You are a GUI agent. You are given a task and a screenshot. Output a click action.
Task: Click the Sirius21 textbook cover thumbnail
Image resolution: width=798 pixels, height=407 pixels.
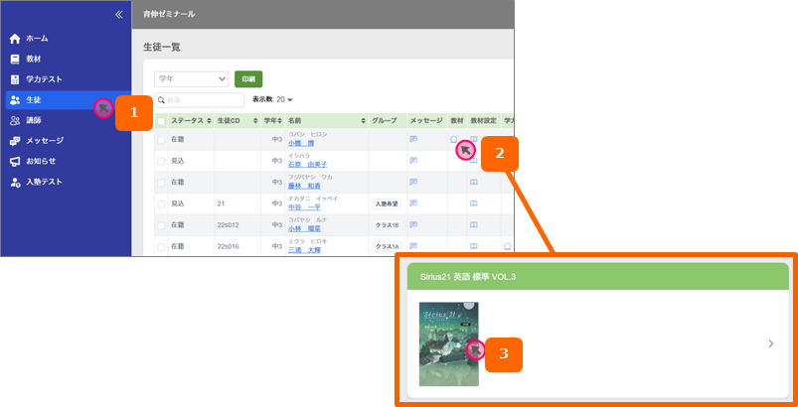click(448, 343)
